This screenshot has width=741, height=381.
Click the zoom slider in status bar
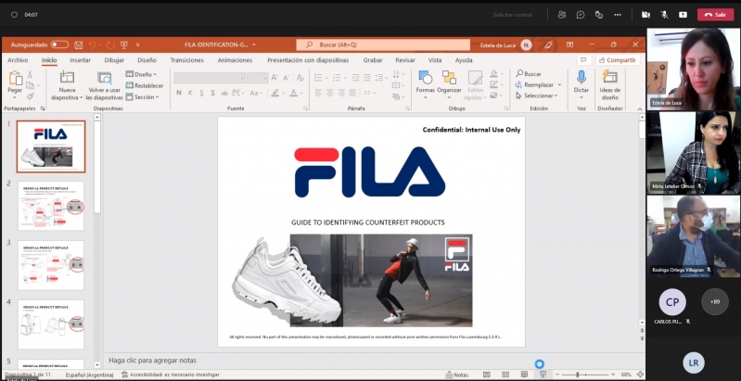(586, 375)
